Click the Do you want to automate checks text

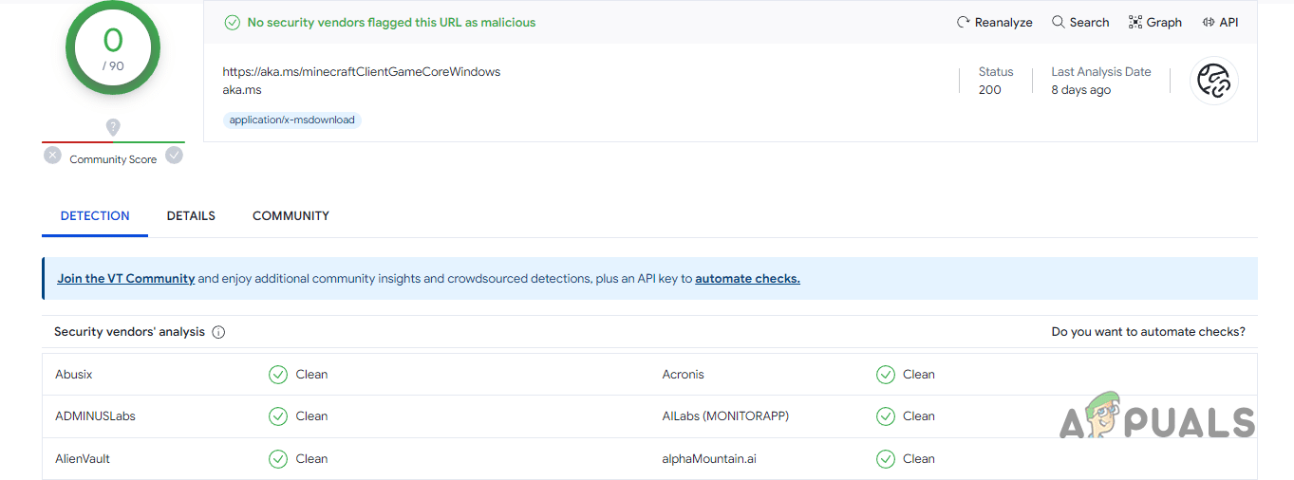(x=1148, y=332)
